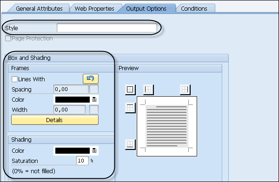Select the left border line icon
Image resolution: width=279 pixels, height=182 pixels.
(x=148, y=90)
